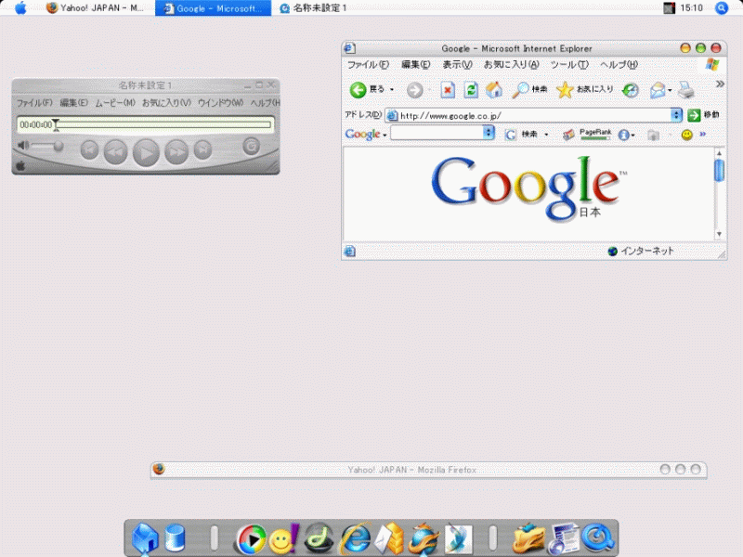
Task: Open the star Favorites pane in Internet Explorer
Action: [585, 89]
